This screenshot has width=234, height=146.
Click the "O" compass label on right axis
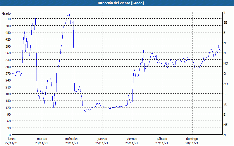(225, 74)
